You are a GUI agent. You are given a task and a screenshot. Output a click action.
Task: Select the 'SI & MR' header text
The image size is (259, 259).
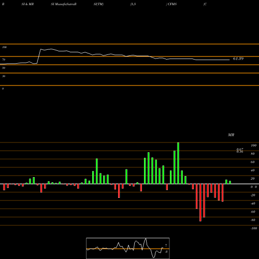pos(27,4)
